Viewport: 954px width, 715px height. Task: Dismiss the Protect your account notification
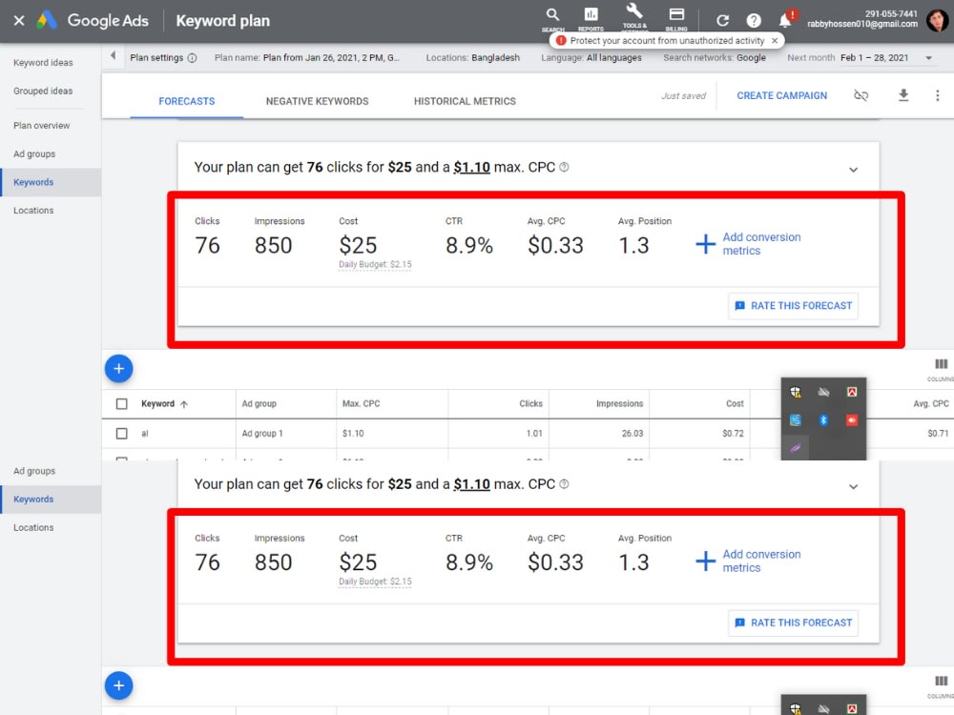(x=775, y=41)
